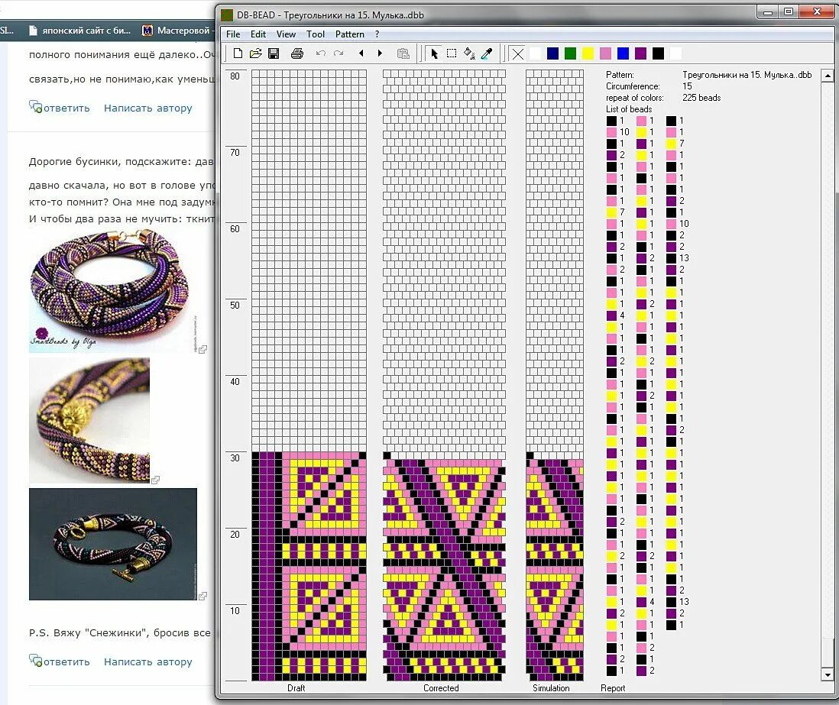Click the 'Draft' view label
Viewport: 839px width, 705px height.
pos(296,688)
